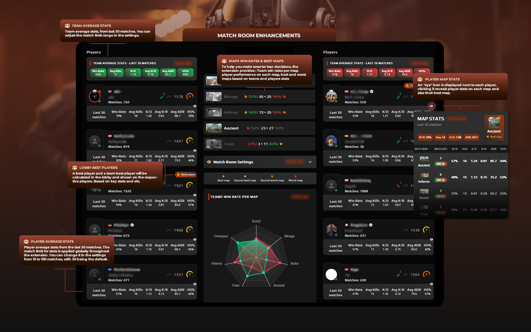The height and width of the screenshot is (332, 531).
Task: Click the green trend arrow beside Elo 1578
Action: click(x=161, y=96)
